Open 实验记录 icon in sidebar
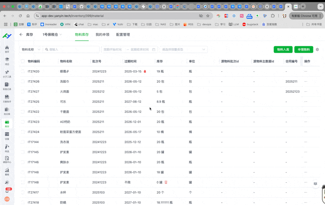The height and width of the screenshot is (205, 325). click(7, 86)
